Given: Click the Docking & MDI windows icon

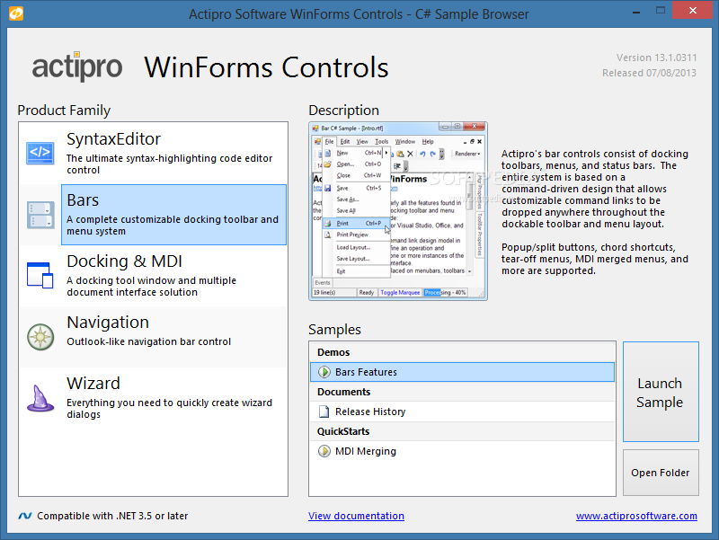Looking at the screenshot, I should (x=40, y=275).
